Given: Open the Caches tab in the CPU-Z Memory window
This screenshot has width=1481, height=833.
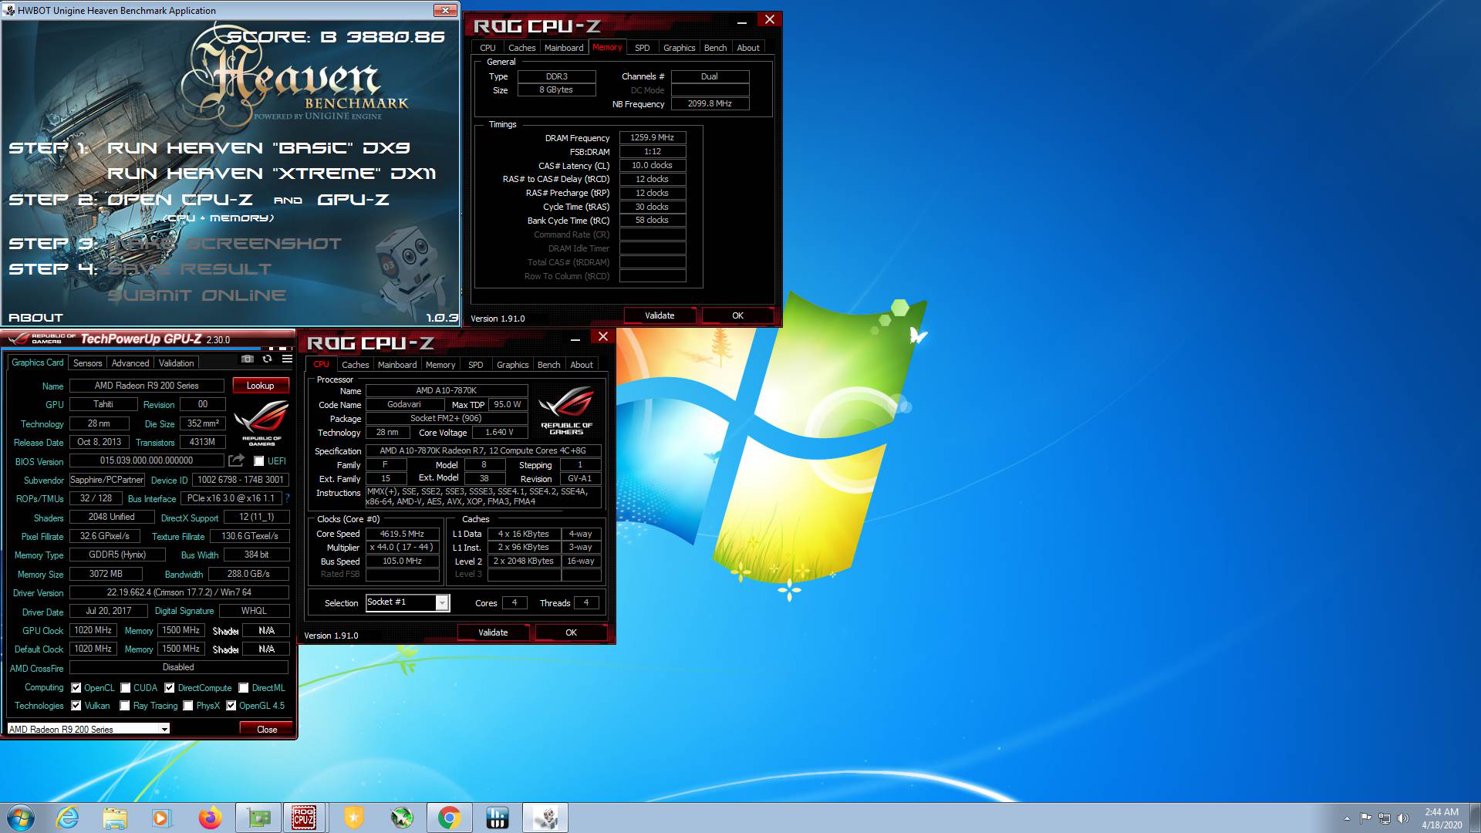Looking at the screenshot, I should coord(521,48).
